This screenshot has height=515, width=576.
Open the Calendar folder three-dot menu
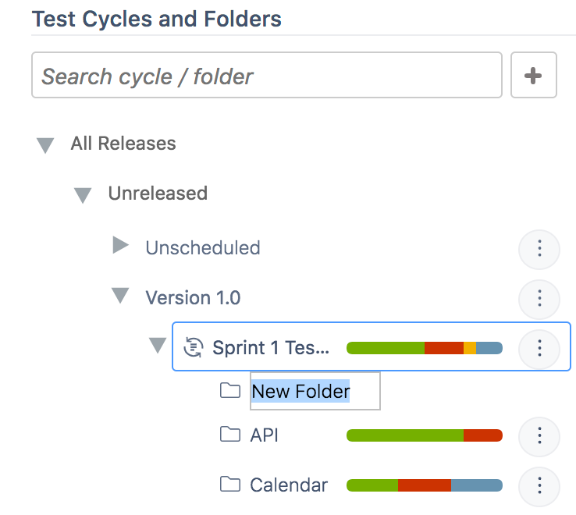[x=539, y=486]
